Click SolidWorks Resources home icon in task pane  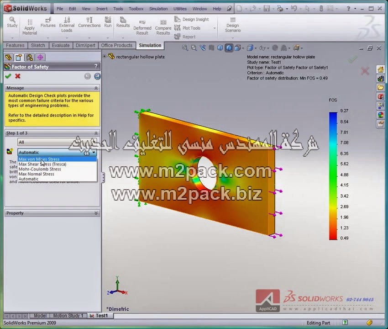[381, 69]
